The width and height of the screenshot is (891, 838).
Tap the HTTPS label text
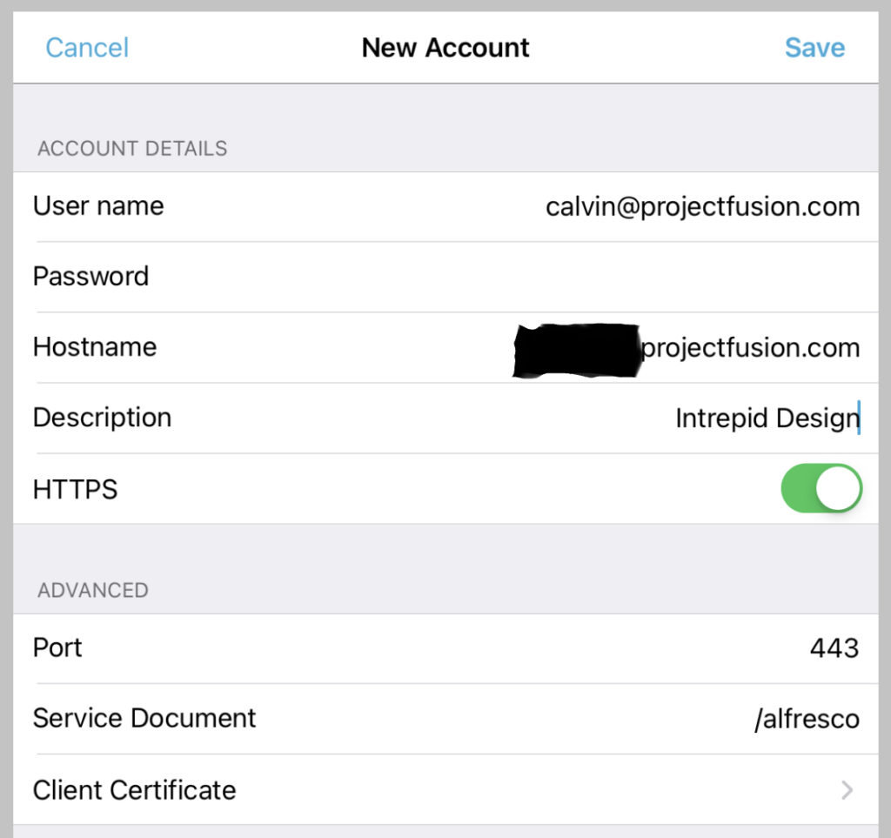pyautogui.click(x=75, y=489)
